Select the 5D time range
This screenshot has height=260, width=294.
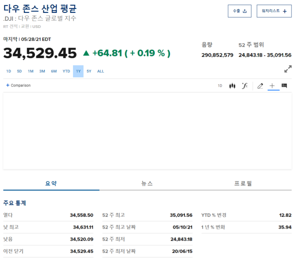click(x=19, y=71)
